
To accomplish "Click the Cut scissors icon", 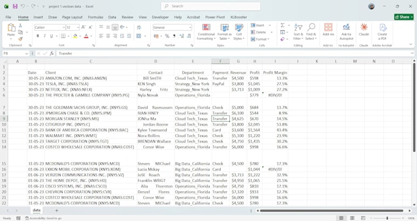I will tap(20, 26).
